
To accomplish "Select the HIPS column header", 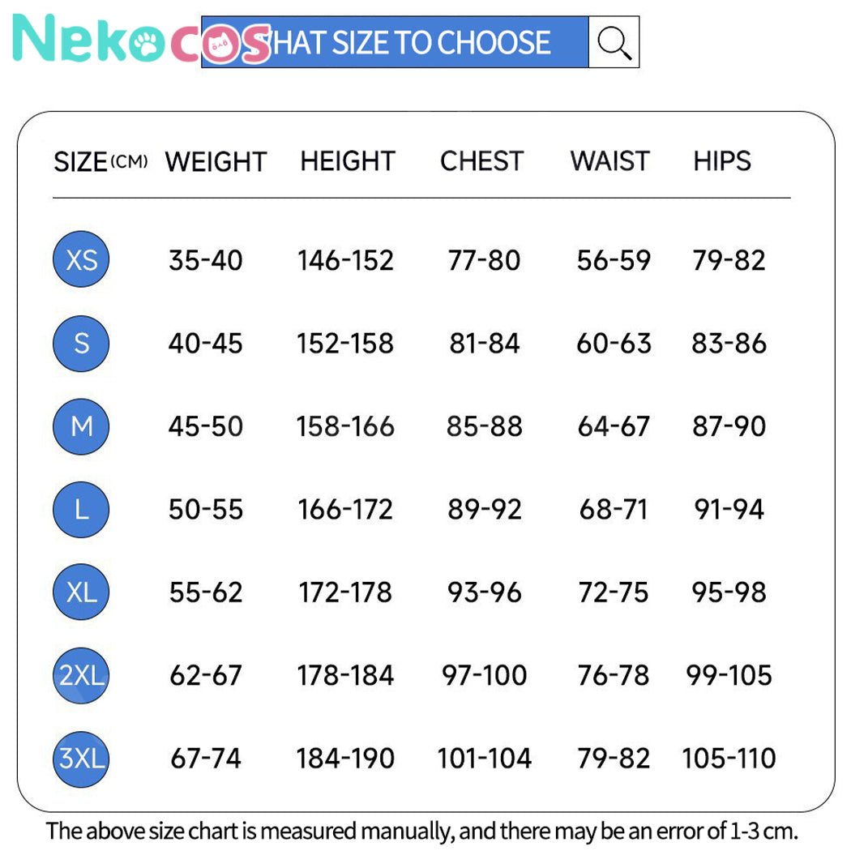I will pyautogui.click(x=721, y=160).
